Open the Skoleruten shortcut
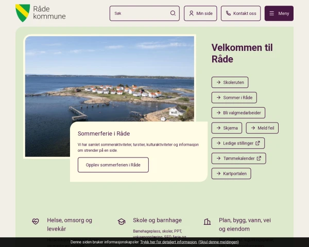 pyautogui.click(x=230, y=82)
